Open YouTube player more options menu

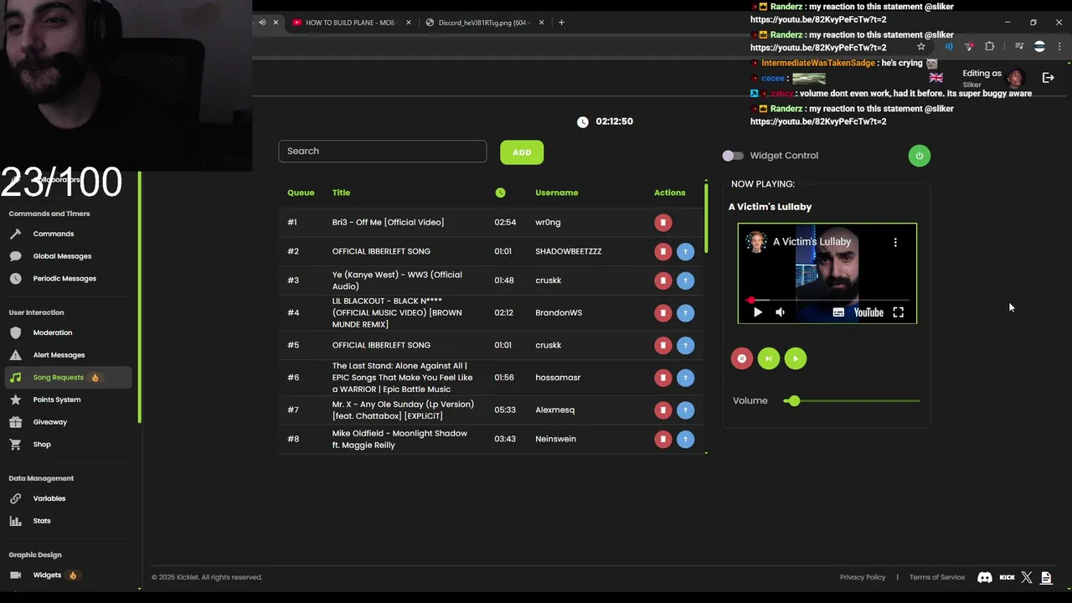895,242
